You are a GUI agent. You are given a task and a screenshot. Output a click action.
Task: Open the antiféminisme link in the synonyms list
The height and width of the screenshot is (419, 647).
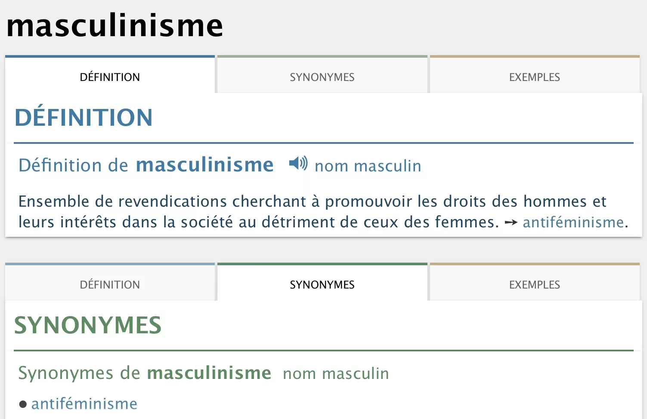(x=84, y=404)
